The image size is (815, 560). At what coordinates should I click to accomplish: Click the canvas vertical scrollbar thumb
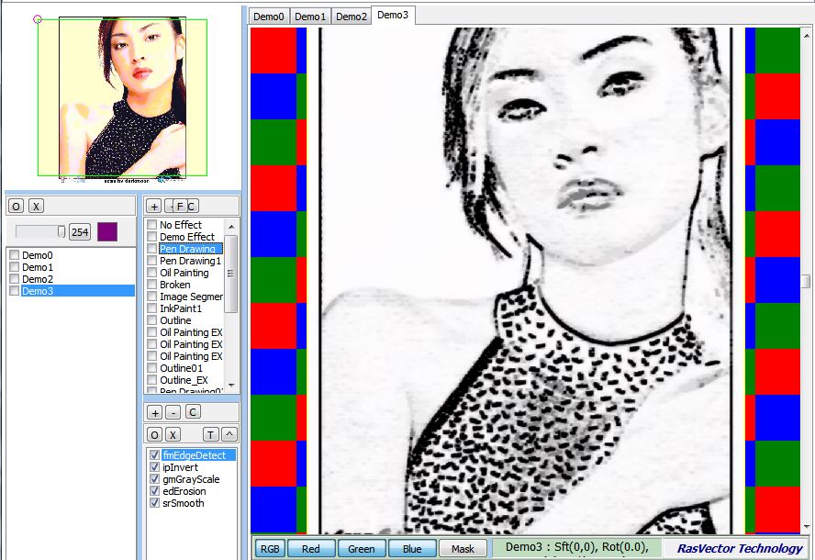(806, 281)
